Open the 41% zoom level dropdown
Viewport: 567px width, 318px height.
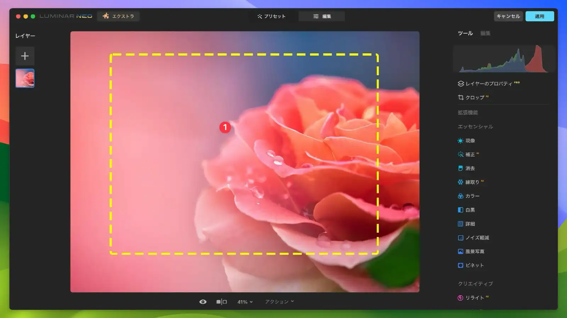[x=244, y=302]
